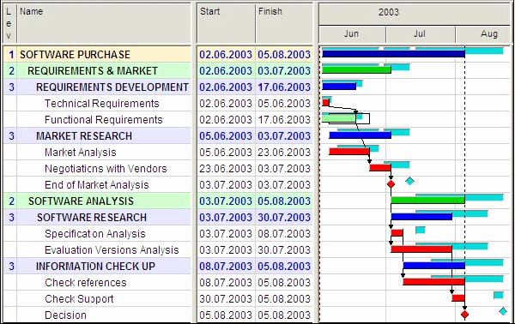The width and height of the screenshot is (515, 324).
Task: Click End of Market Analysis cyan baseline diamond
Action: (x=409, y=181)
